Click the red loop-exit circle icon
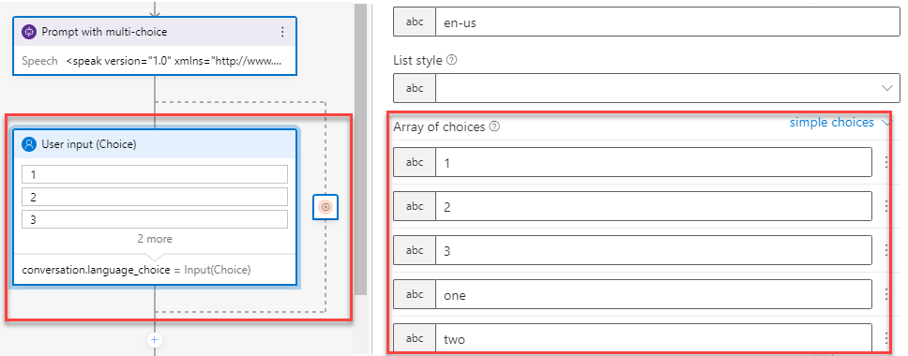The image size is (908, 356). (325, 207)
